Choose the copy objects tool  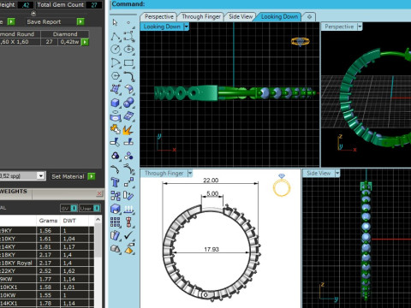pos(116,196)
